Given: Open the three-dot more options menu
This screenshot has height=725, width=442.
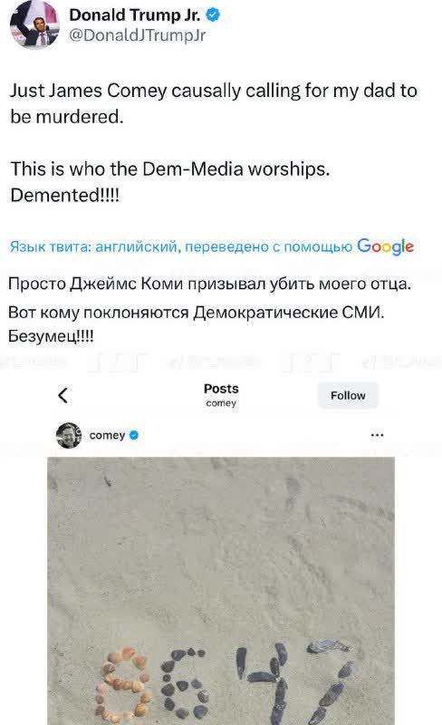Looking at the screenshot, I should point(378,435).
